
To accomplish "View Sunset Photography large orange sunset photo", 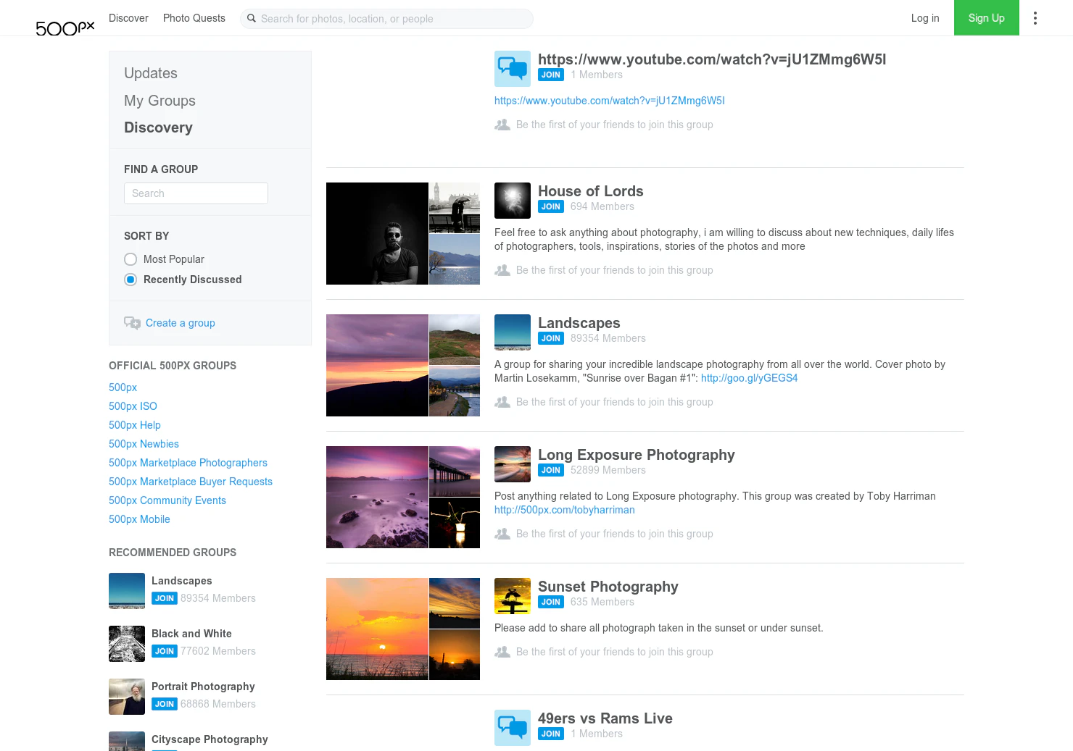I will pos(377,629).
